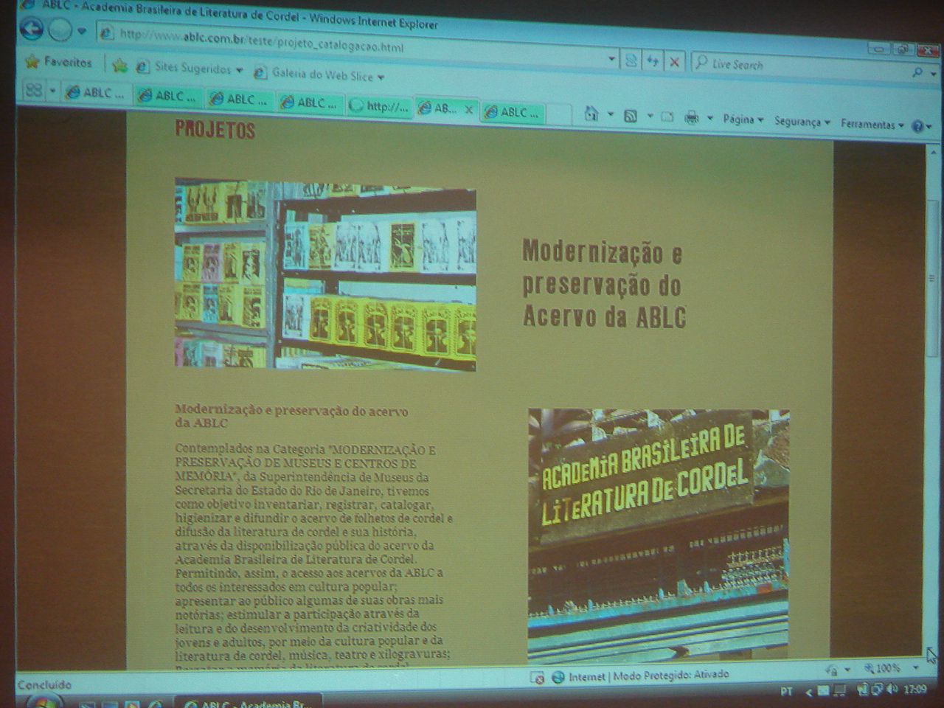Screen dimensions: 944x708
Task: Click the Concluído status text
Action: point(45,684)
